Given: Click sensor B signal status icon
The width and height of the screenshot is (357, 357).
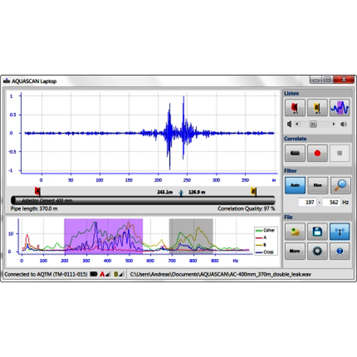Looking at the screenshot, I should [x=119, y=274].
